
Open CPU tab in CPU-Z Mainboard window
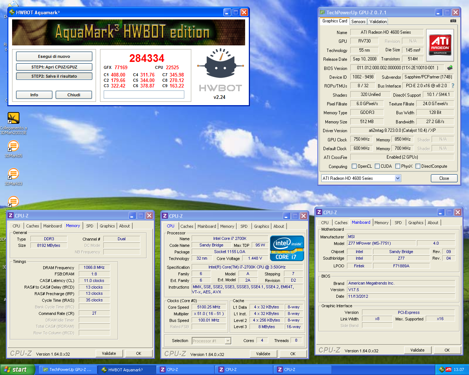[x=325, y=223]
